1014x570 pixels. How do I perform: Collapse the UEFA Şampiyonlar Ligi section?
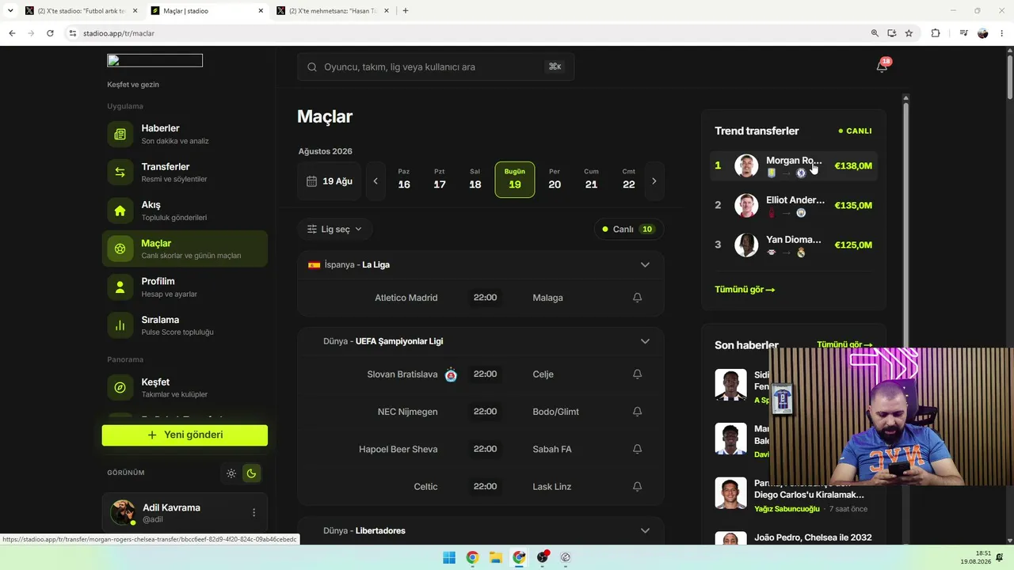click(645, 341)
